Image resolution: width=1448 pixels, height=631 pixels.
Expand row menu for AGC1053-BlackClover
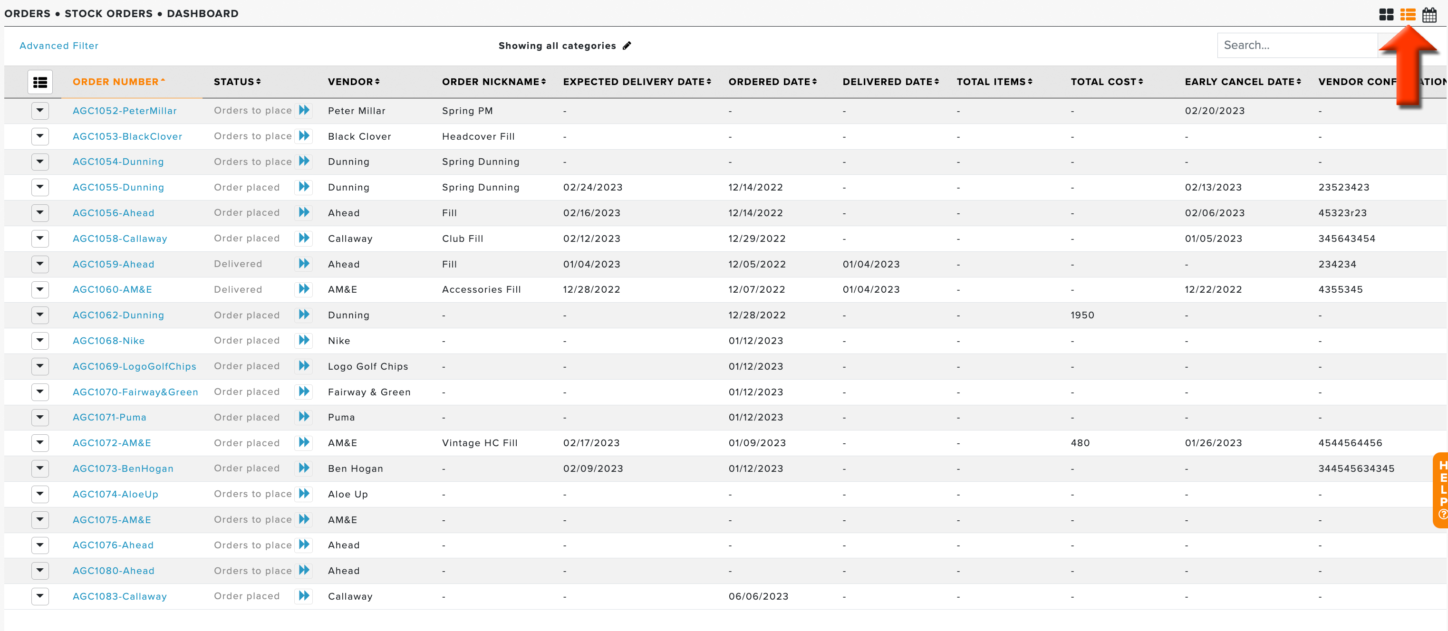pyautogui.click(x=40, y=136)
